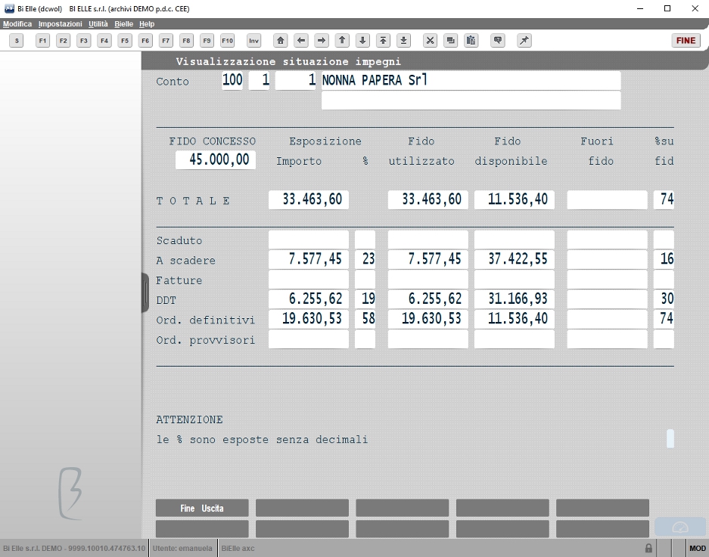Viewport: 709px width, 557px height.
Task: Open the Bielle menu
Action: pos(123,24)
